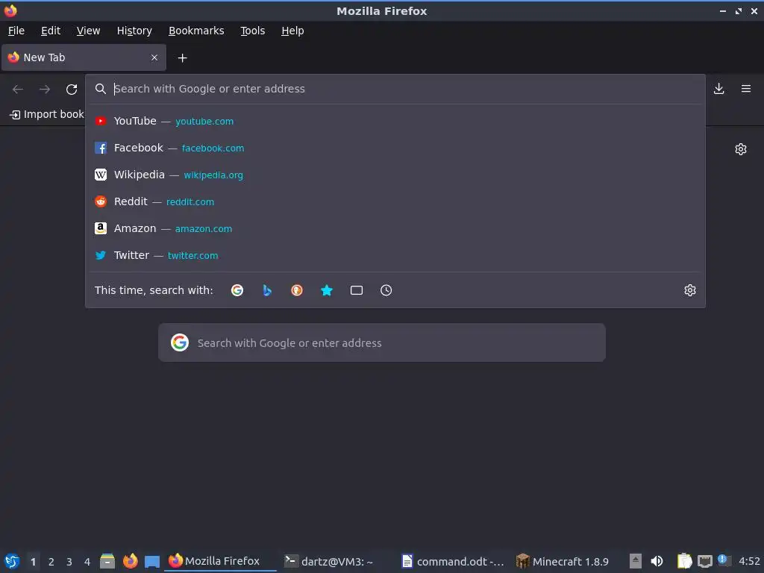
Task: Click the Wikipedia favicon in suggestions
Action: click(x=101, y=175)
